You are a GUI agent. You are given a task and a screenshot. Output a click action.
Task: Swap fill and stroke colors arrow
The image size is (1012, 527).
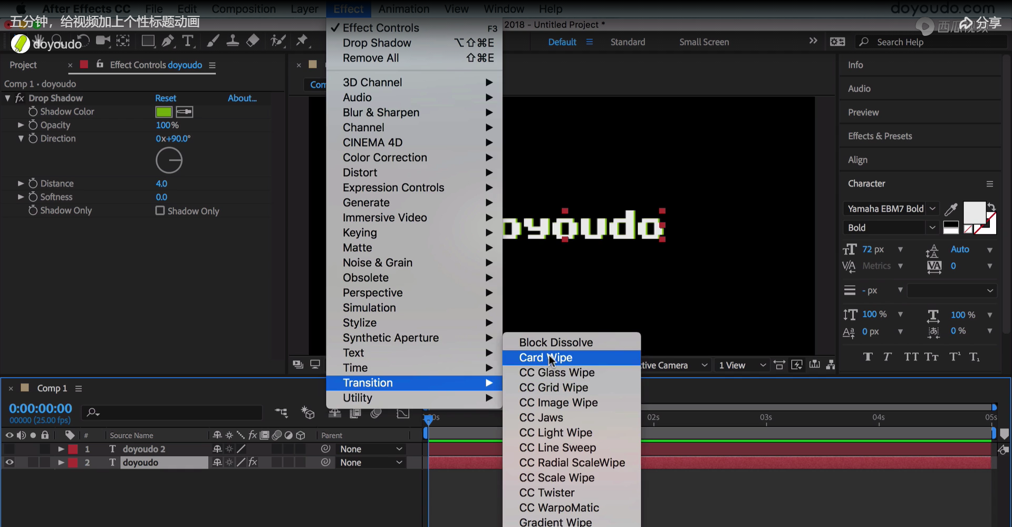(x=991, y=207)
